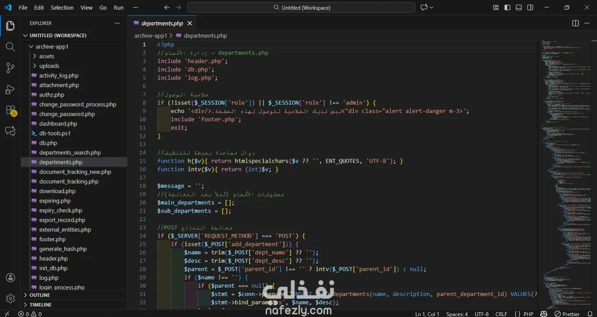Screen dimensions: 597x317
Task: Toggle the primary side bar
Action: tap(507, 7)
